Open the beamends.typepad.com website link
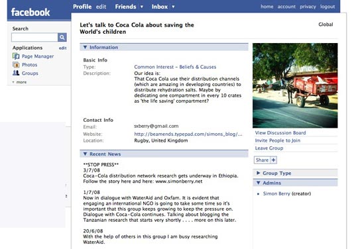This screenshot has width=356, height=249. tap(188, 134)
